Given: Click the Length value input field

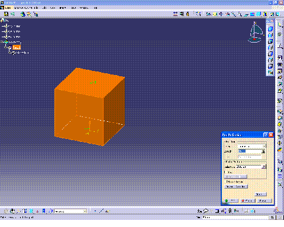Looking at the screenshot, I should pos(250,151).
